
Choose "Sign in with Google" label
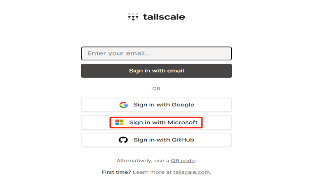pos(164,105)
